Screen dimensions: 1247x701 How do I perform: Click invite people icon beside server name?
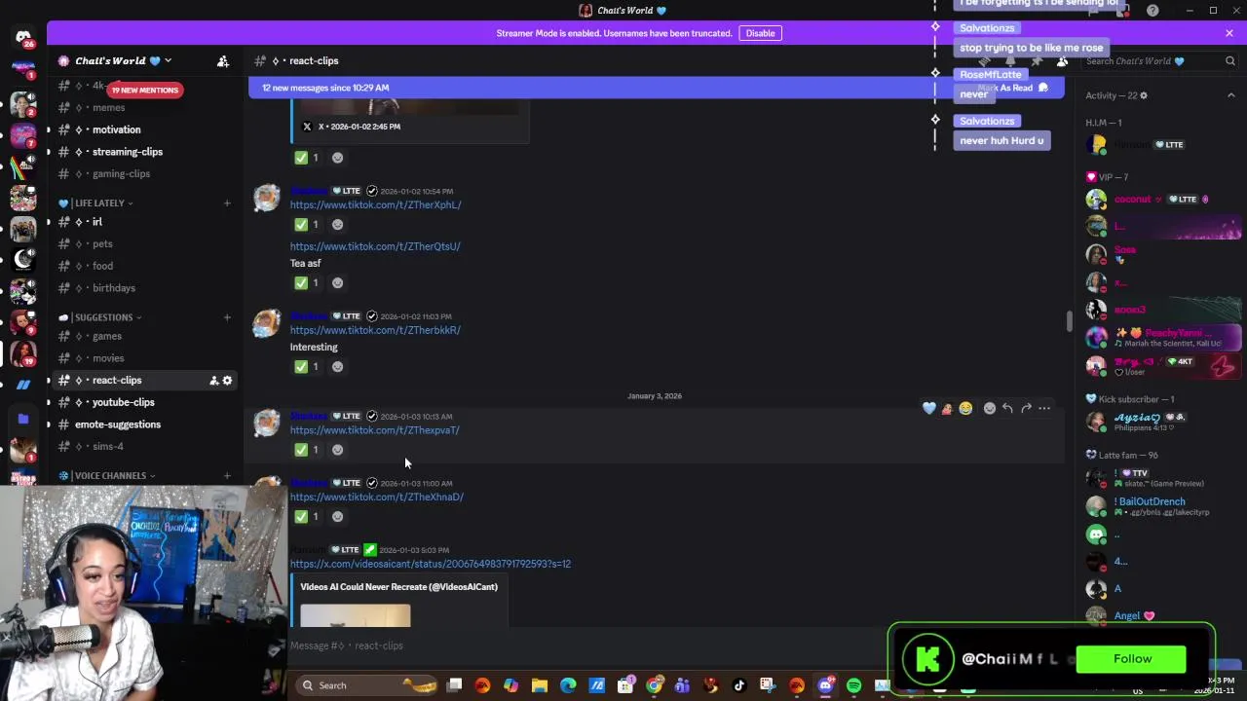click(223, 61)
